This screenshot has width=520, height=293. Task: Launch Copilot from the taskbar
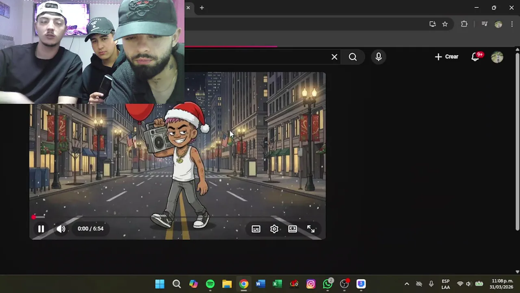tap(193, 284)
